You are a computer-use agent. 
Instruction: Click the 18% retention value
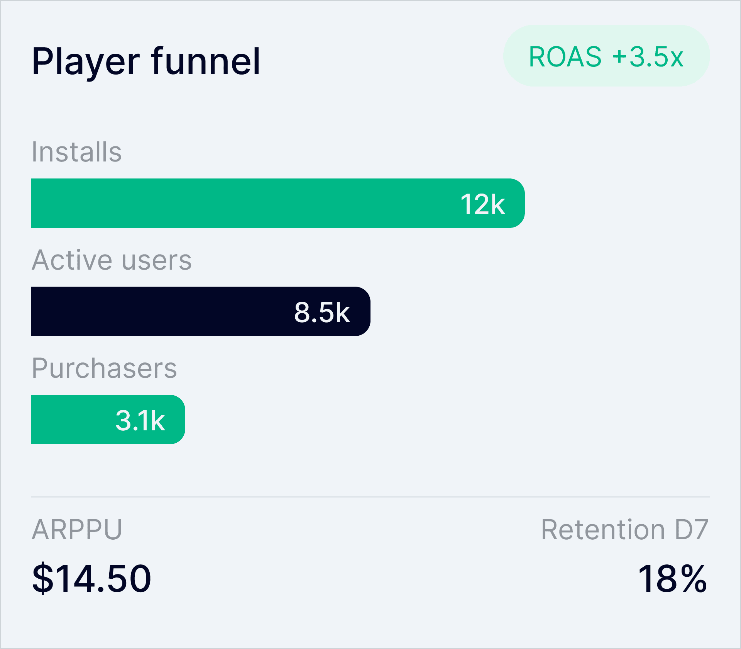tap(672, 578)
